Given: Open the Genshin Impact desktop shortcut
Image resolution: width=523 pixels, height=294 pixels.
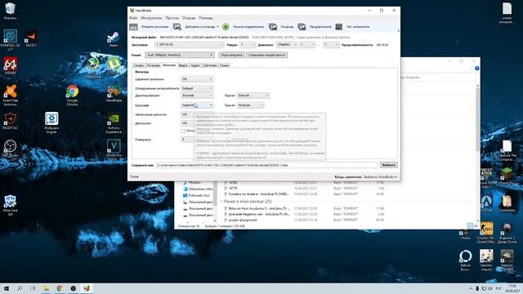Looking at the screenshot, I should tap(486, 260).
